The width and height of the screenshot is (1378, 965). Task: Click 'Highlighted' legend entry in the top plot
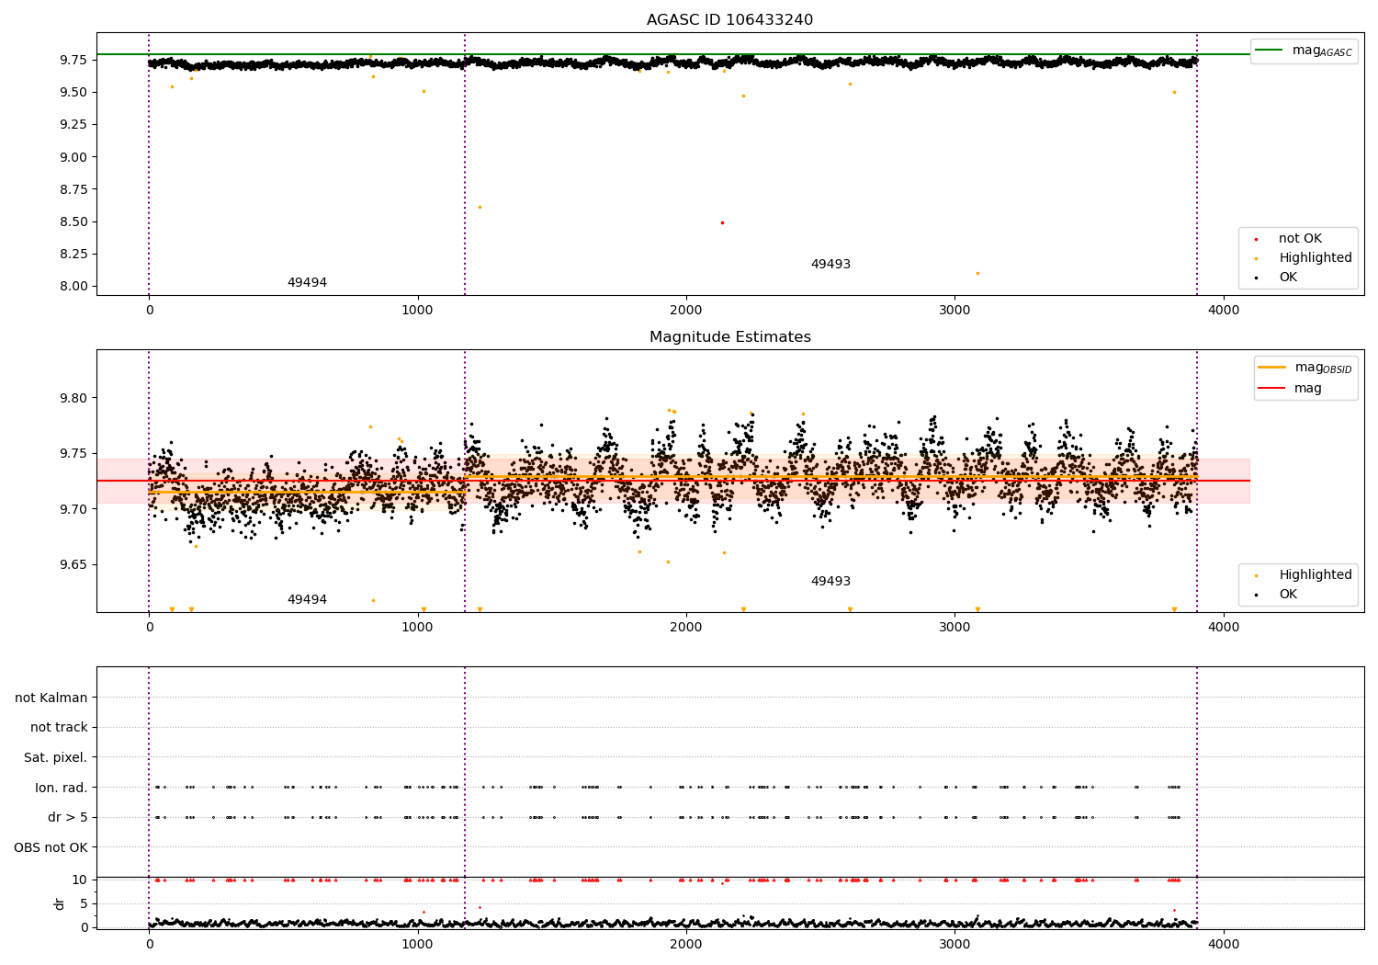(x=1304, y=258)
